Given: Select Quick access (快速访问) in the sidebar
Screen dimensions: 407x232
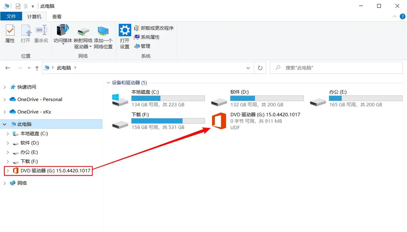Looking at the screenshot, I should pos(27,87).
